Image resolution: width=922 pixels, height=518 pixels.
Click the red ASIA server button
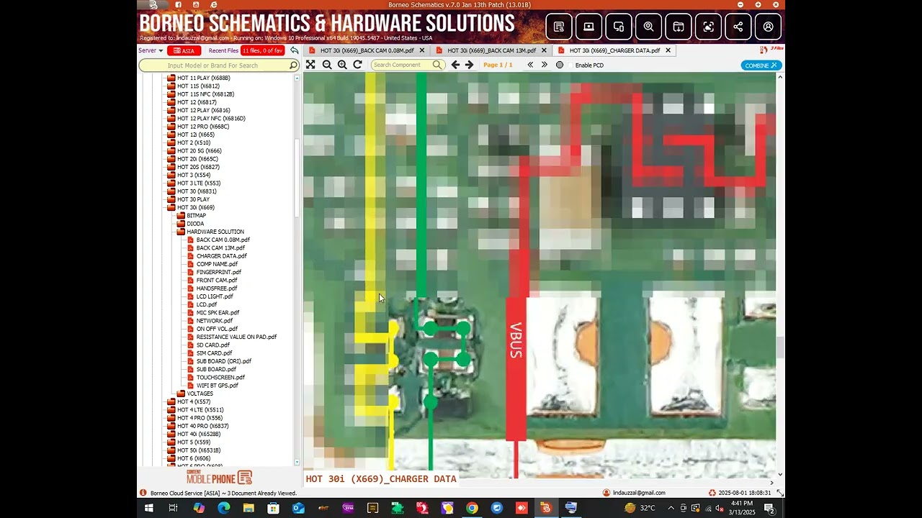pyautogui.click(x=184, y=50)
